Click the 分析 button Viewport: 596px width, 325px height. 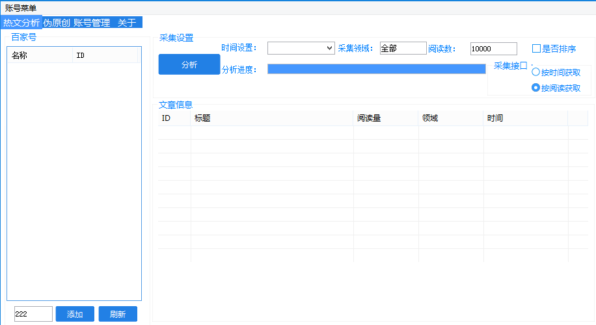[189, 65]
